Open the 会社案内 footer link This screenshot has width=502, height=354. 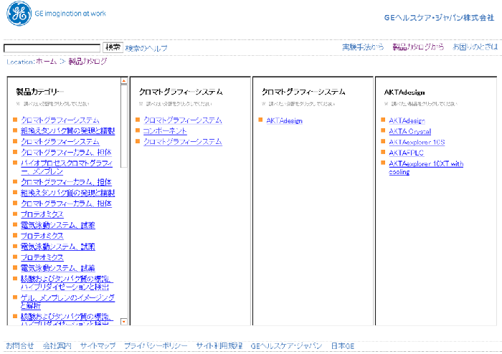click(x=57, y=345)
